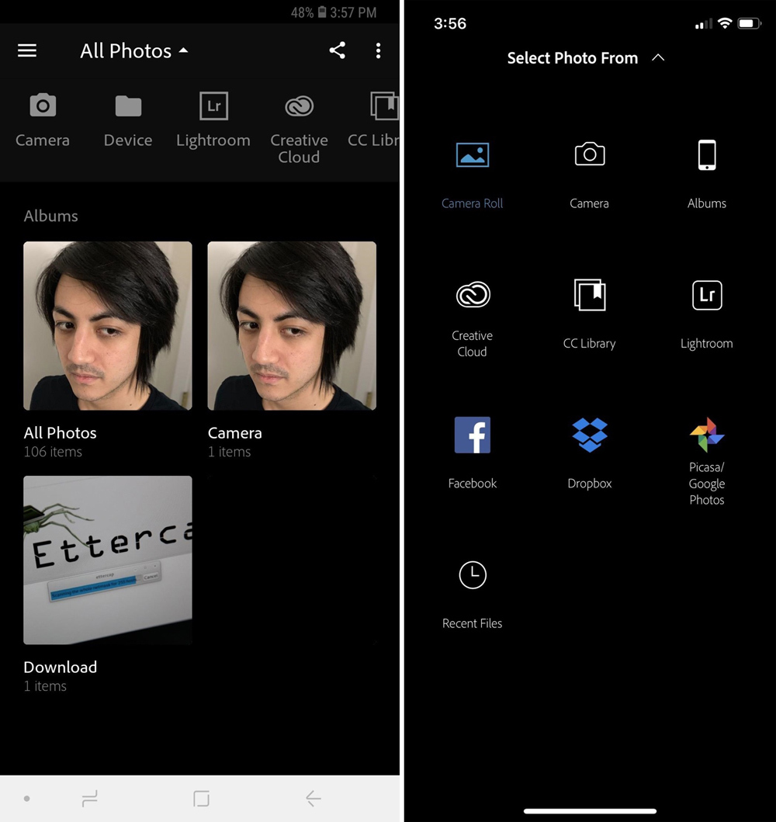Open Dropbox as a photo source
776x822 pixels.
[x=589, y=435]
